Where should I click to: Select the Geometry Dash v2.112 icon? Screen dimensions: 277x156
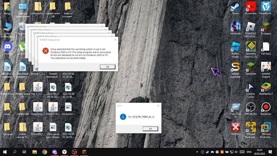[251, 50]
